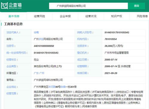Viewport: 149px width, 109px height.
Task: Click the 伴河路 link in the address
Action: 52,87
